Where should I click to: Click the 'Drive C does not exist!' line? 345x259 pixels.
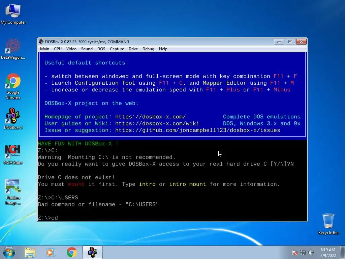(76, 177)
